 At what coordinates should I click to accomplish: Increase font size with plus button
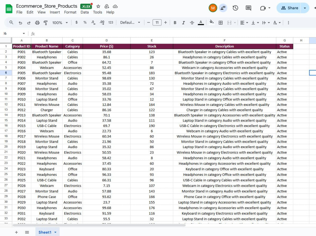(x=166, y=22)
